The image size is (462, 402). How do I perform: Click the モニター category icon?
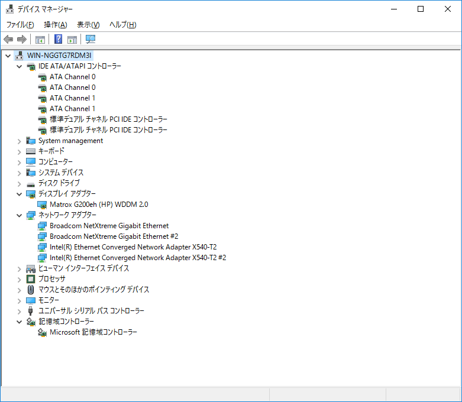click(x=31, y=300)
